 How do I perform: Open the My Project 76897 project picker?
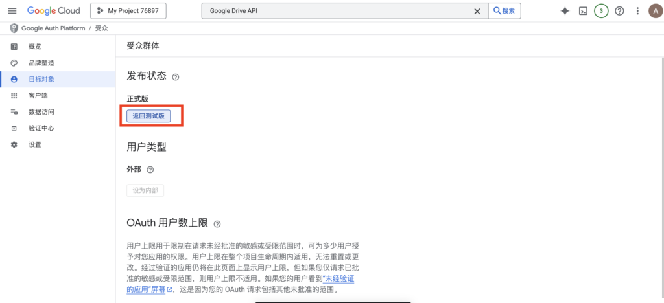coord(128,11)
